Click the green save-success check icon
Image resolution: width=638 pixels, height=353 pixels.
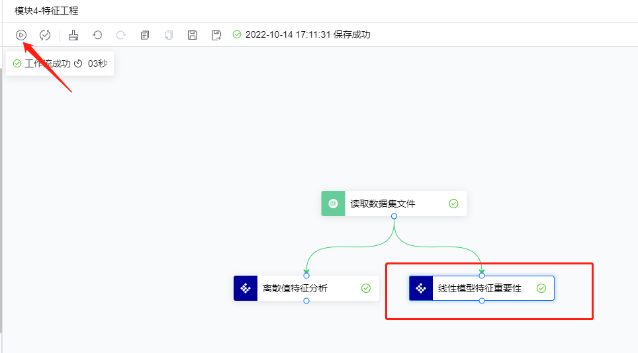point(237,34)
